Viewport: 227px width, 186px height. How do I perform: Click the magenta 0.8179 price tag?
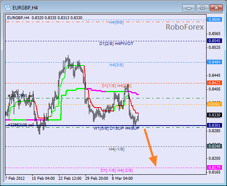pyautogui.click(x=214, y=168)
